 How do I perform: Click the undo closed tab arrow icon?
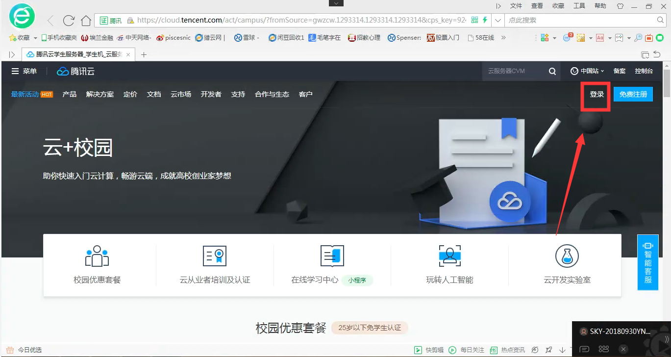pos(656,54)
